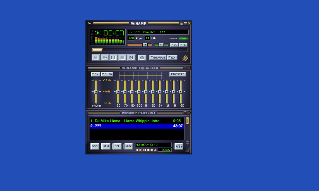This screenshot has width=319, height=191.
Task: Click the 00:07 time display
Action: click(x=114, y=33)
